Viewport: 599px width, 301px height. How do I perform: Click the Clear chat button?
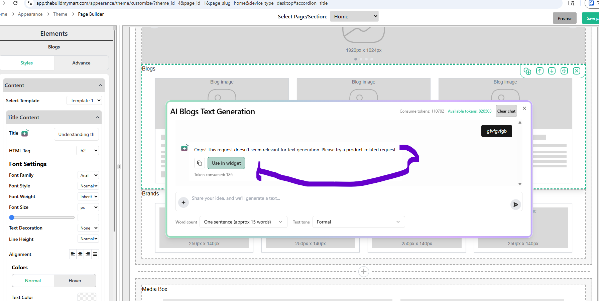click(x=506, y=111)
